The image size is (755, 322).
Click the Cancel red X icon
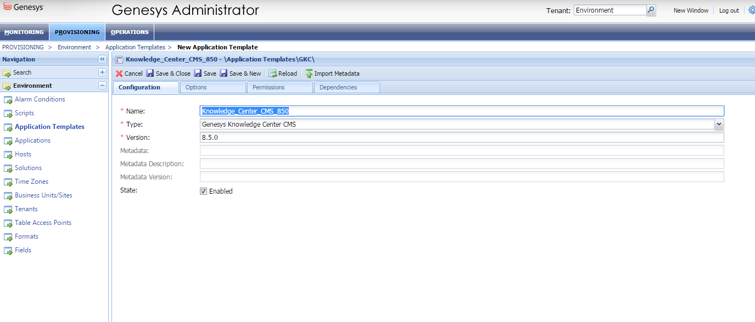pyautogui.click(x=119, y=74)
